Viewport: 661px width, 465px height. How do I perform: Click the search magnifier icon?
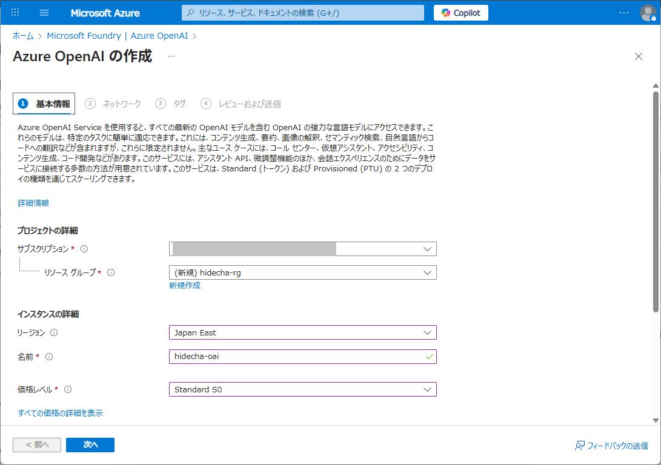click(x=190, y=13)
